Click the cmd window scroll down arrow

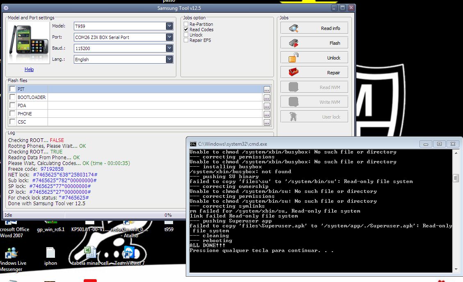point(456,269)
